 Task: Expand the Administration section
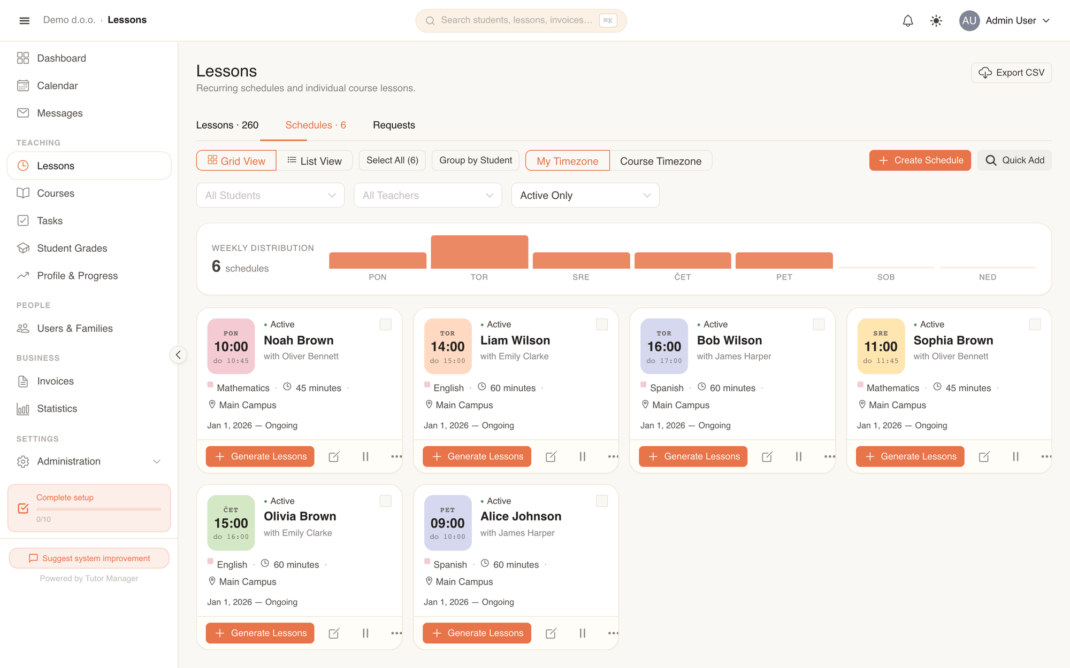pyautogui.click(x=89, y=461)
